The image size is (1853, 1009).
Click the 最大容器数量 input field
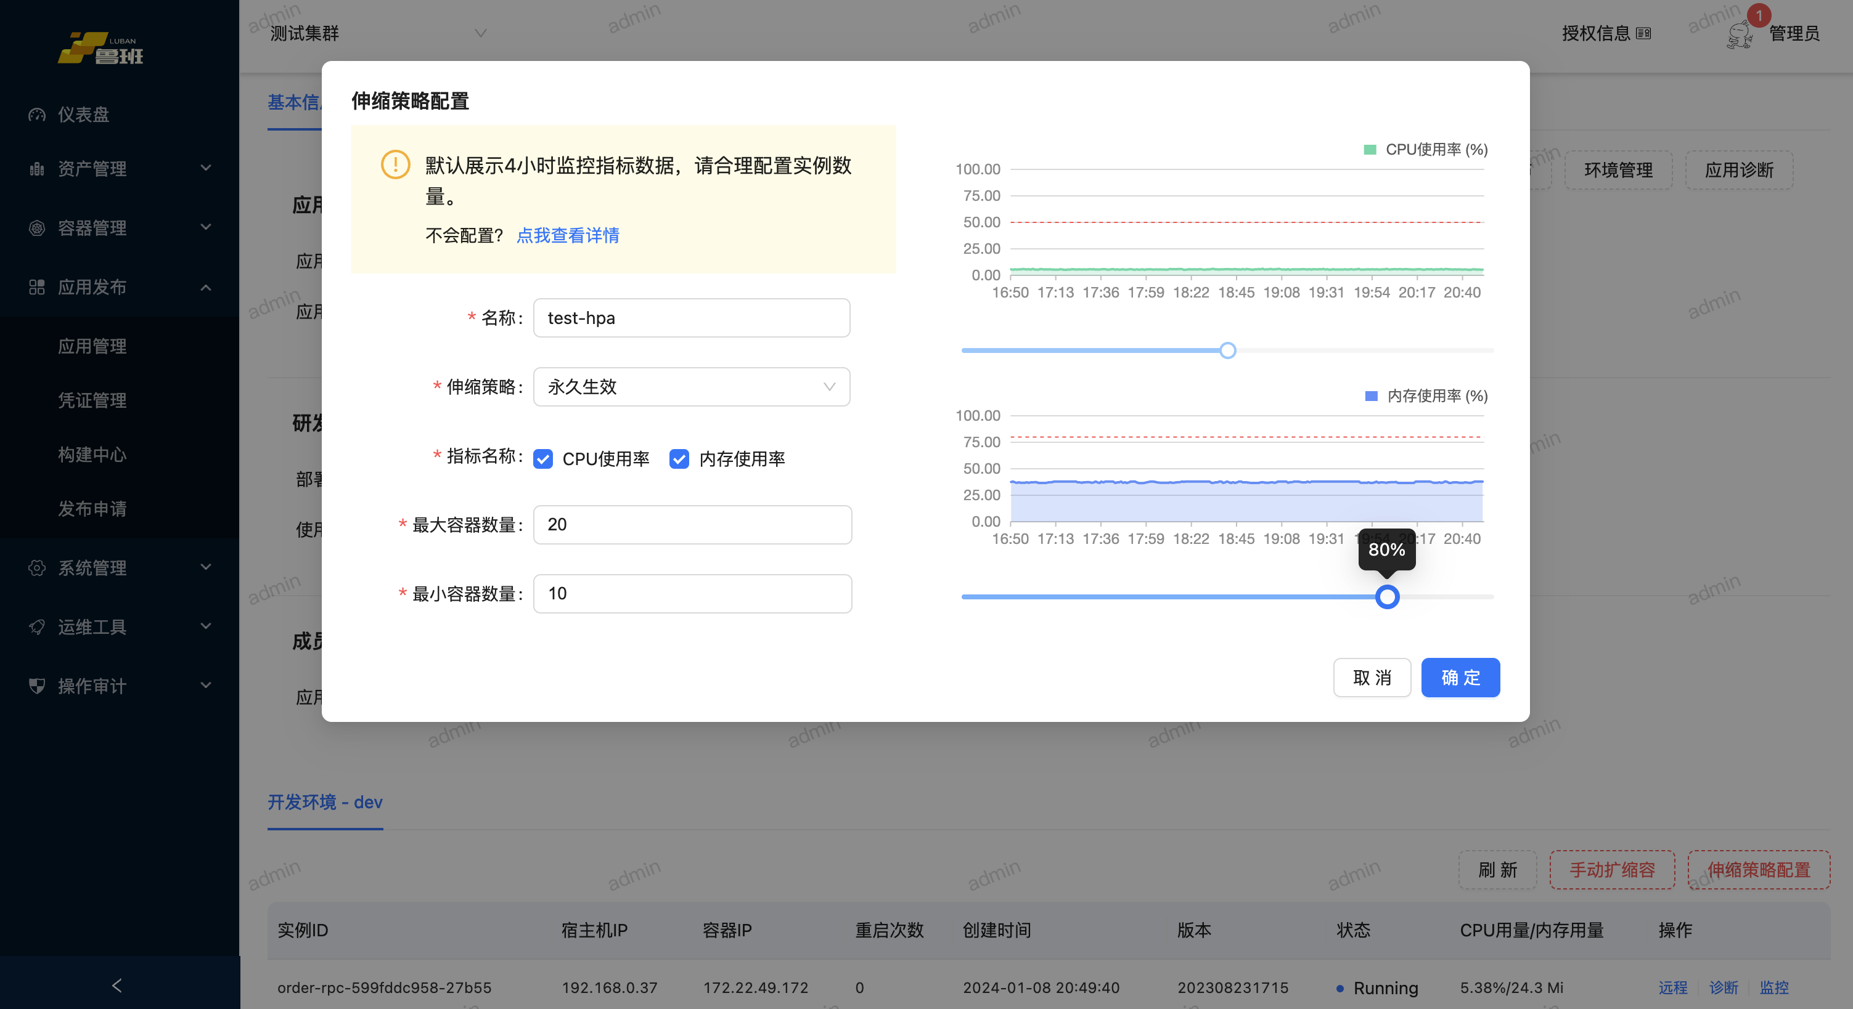pos(692,525)
